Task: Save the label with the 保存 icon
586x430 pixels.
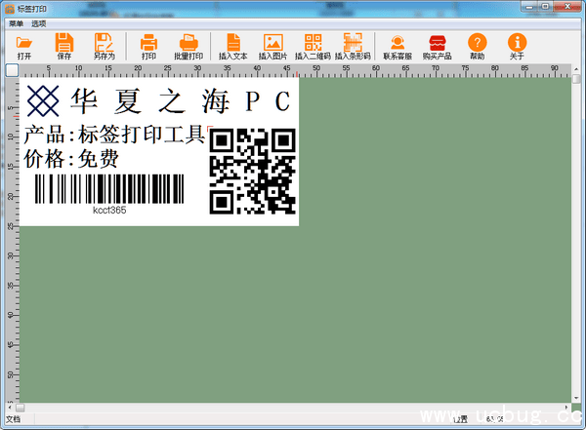Action: pos(64,46)
